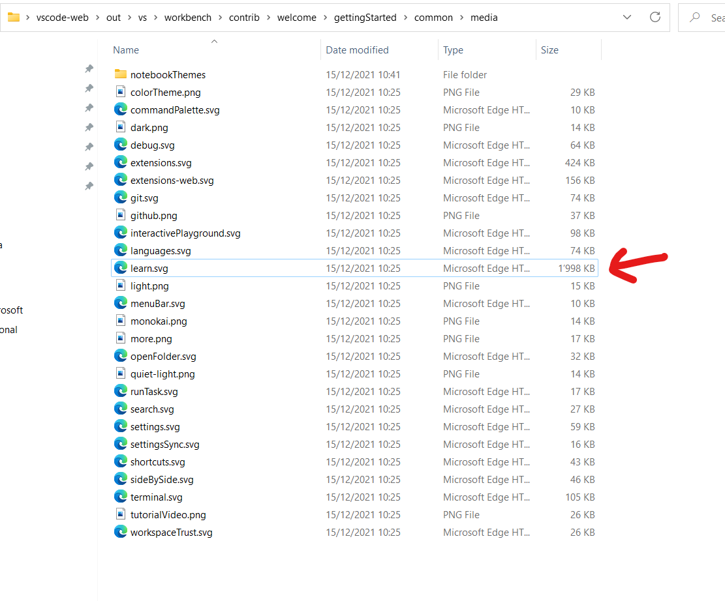Jump to the welcome breadcrumb segment
The width and height of the screenshot is (725, 601).
coord(296,18)
